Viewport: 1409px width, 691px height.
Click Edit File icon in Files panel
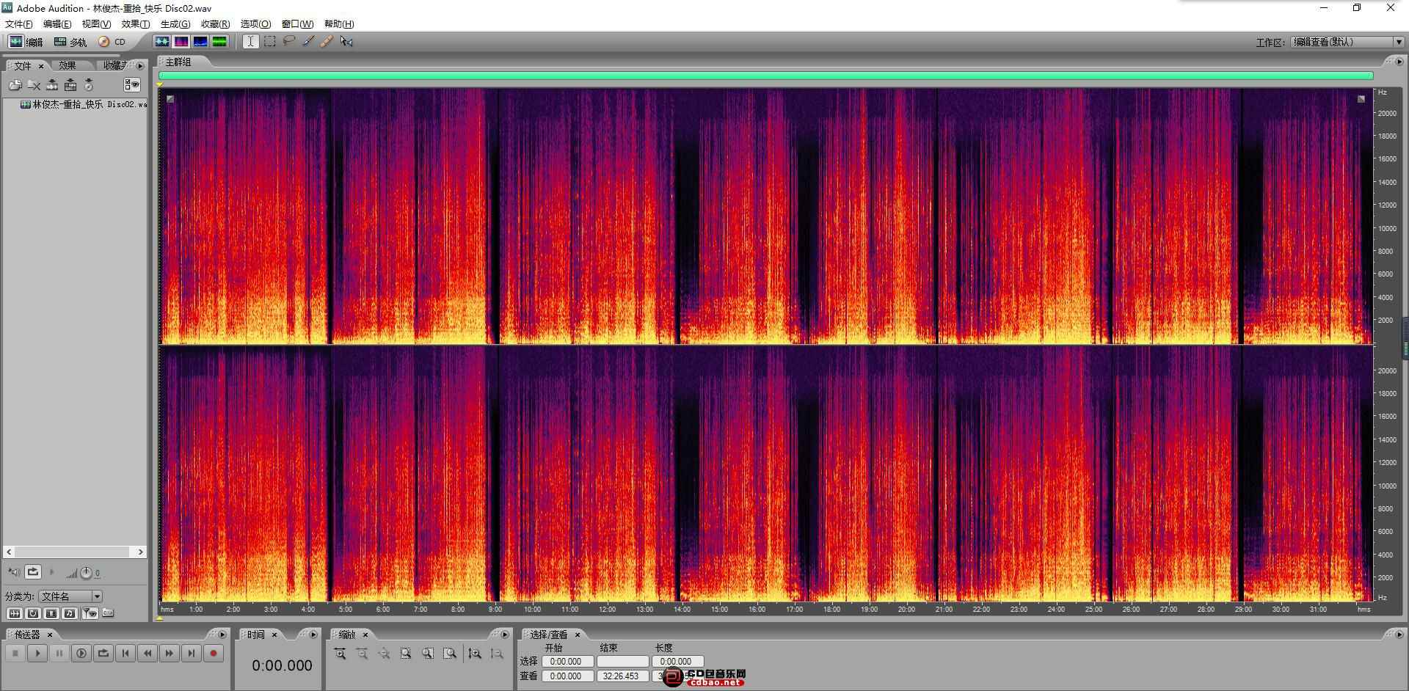tap(52, 85)
